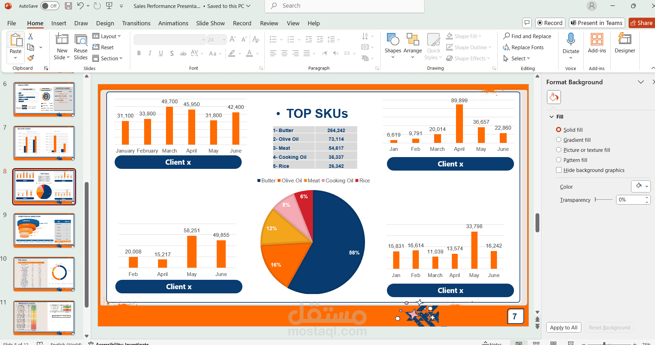This screenshot has width=655, height=345.
Task: Open the Layout dropdown
Action: point(107,36)
